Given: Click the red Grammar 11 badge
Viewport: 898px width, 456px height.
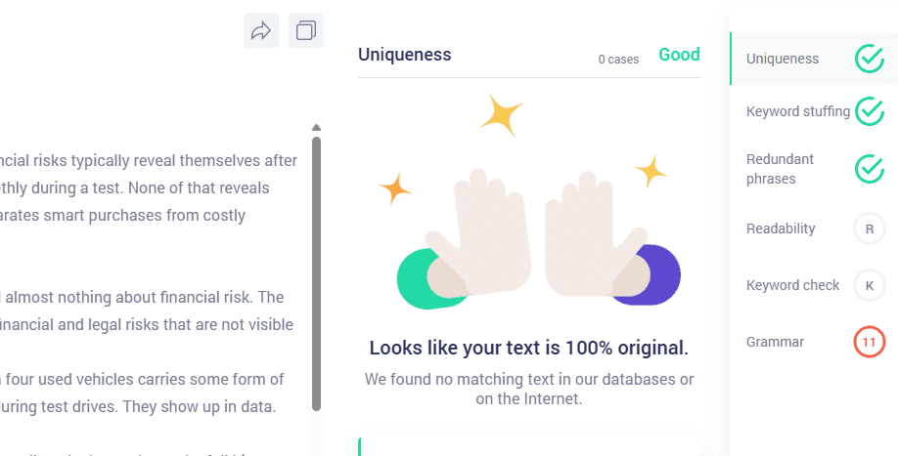Looking at the screenshot, I should (869, 342).
